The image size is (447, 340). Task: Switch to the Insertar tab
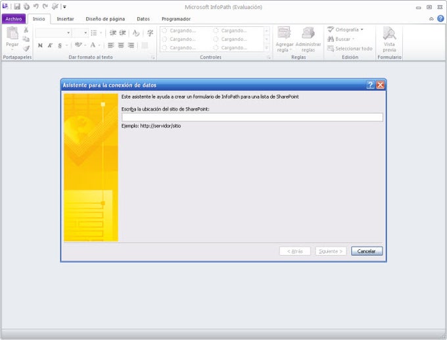pos(65,19)
